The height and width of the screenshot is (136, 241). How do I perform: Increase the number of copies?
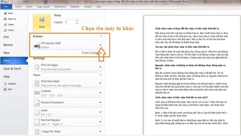point(77,21)
